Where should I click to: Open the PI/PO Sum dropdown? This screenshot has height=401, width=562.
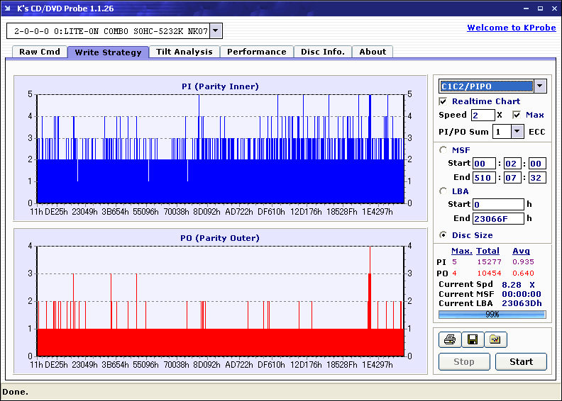(x=517, y=132)
